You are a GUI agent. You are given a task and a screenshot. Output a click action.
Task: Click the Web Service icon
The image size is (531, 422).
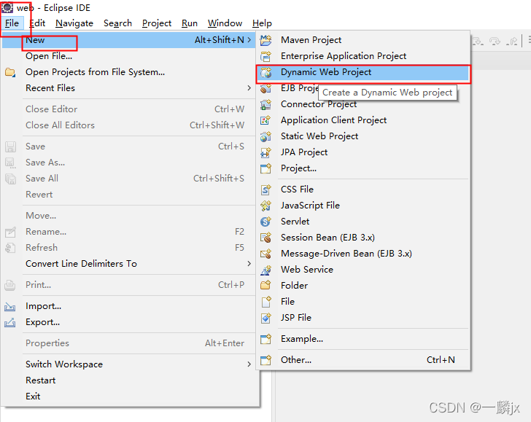[x=265, y=270]
